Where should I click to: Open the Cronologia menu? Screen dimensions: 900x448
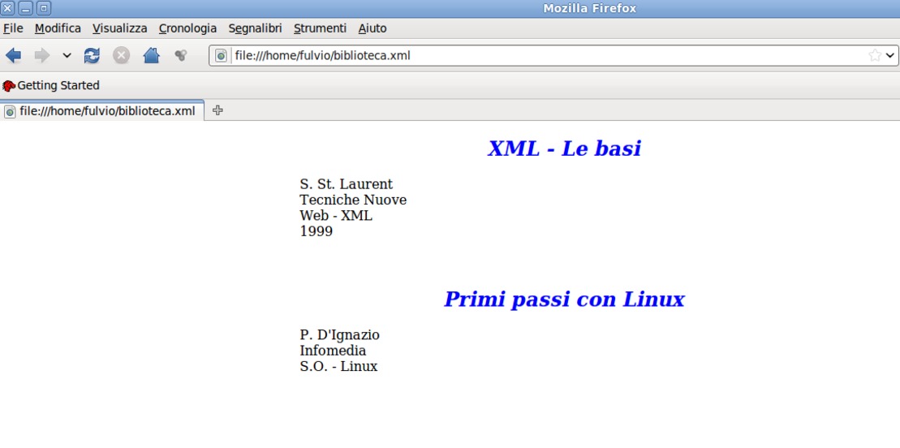[x=188, y=28]
